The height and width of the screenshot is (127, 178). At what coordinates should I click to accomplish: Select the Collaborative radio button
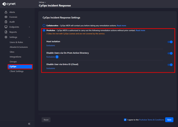(x=44, y=26)
